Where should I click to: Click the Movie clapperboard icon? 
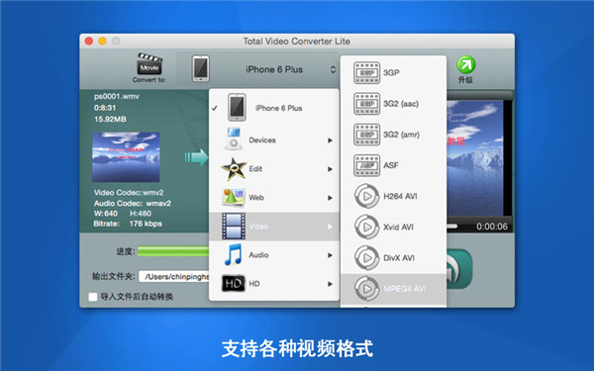click(149, 63)
